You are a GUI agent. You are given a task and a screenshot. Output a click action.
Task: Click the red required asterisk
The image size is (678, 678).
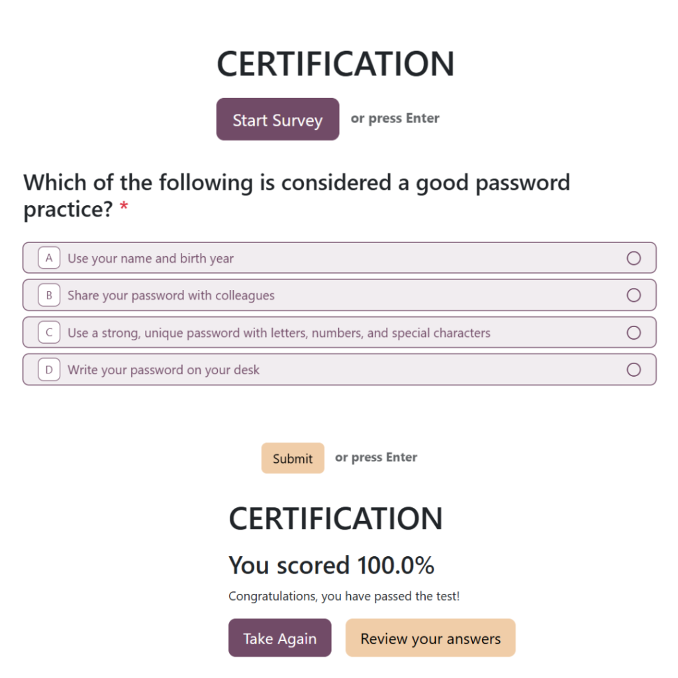pos(124,206)
